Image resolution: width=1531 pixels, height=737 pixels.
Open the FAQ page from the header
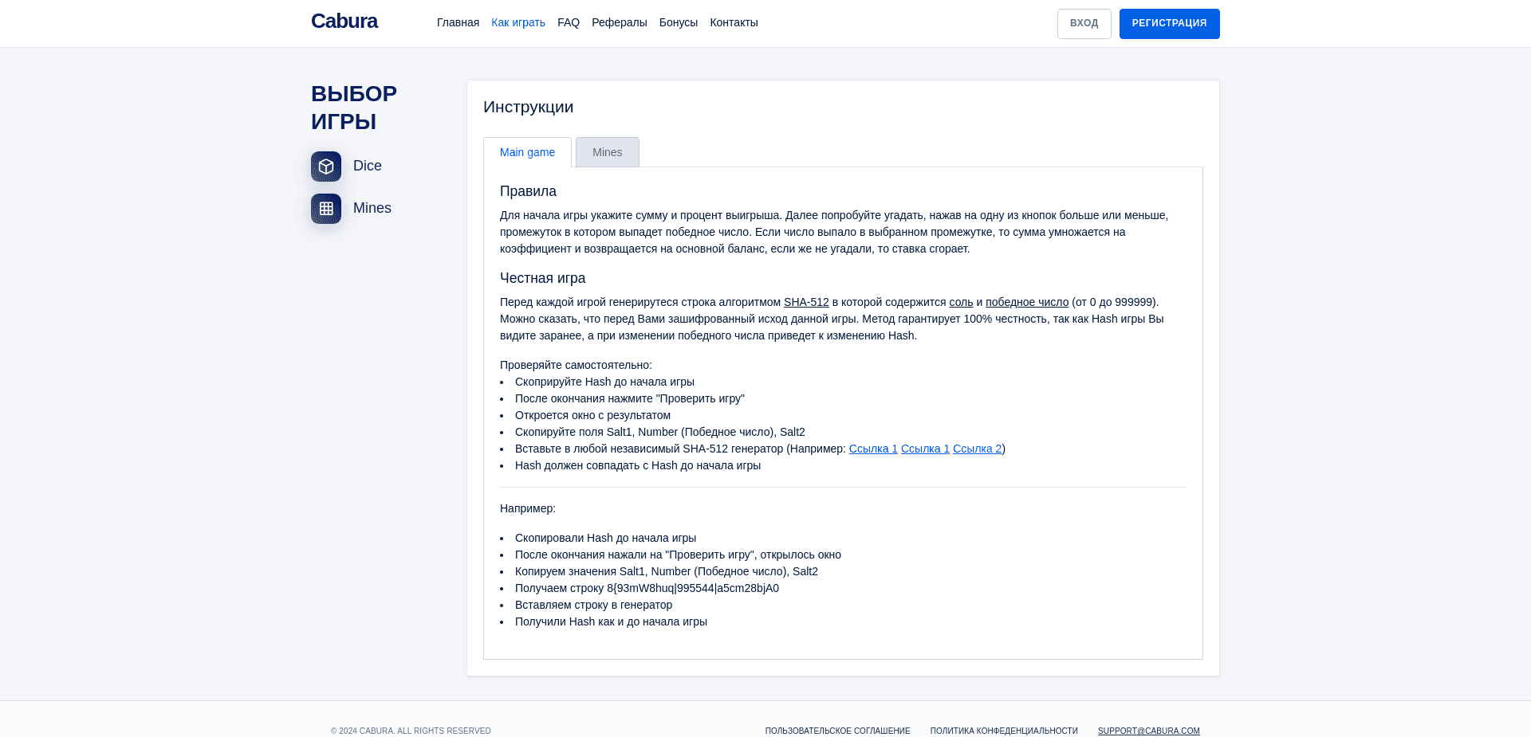569,22
